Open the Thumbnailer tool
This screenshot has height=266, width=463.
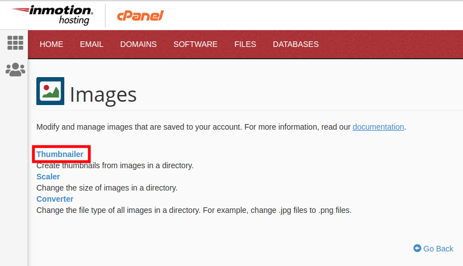click(x=60, y=154)
